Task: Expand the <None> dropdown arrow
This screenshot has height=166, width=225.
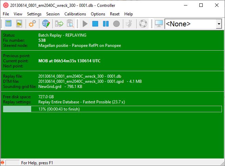Action: pos(218,24)
